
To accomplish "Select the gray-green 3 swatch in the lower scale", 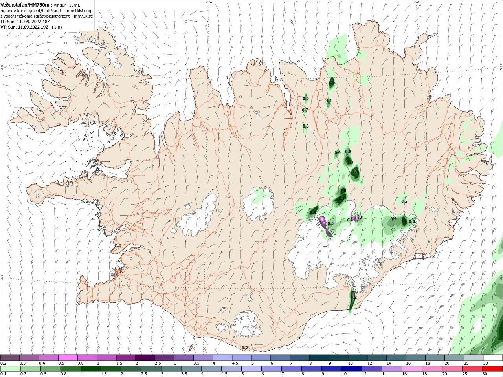I will coord(171,369).
